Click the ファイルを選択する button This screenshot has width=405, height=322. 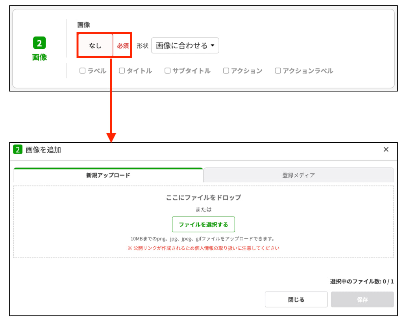coord(203,224)
